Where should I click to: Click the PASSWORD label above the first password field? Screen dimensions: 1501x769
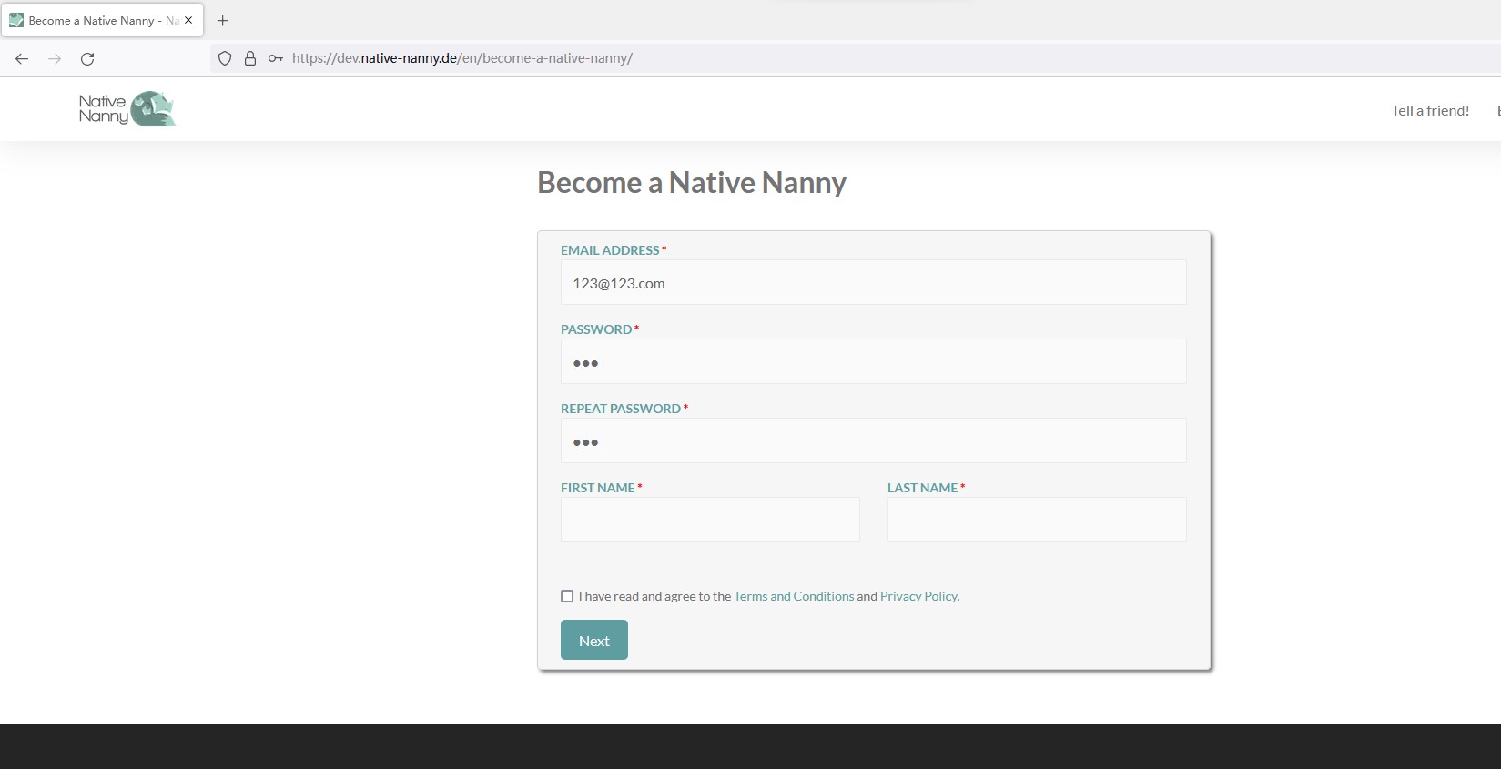tap(596, 329)
